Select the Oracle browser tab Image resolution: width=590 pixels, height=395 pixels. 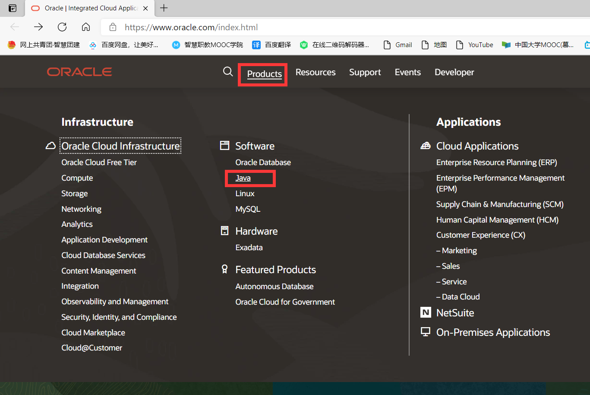tap(89, 8)
